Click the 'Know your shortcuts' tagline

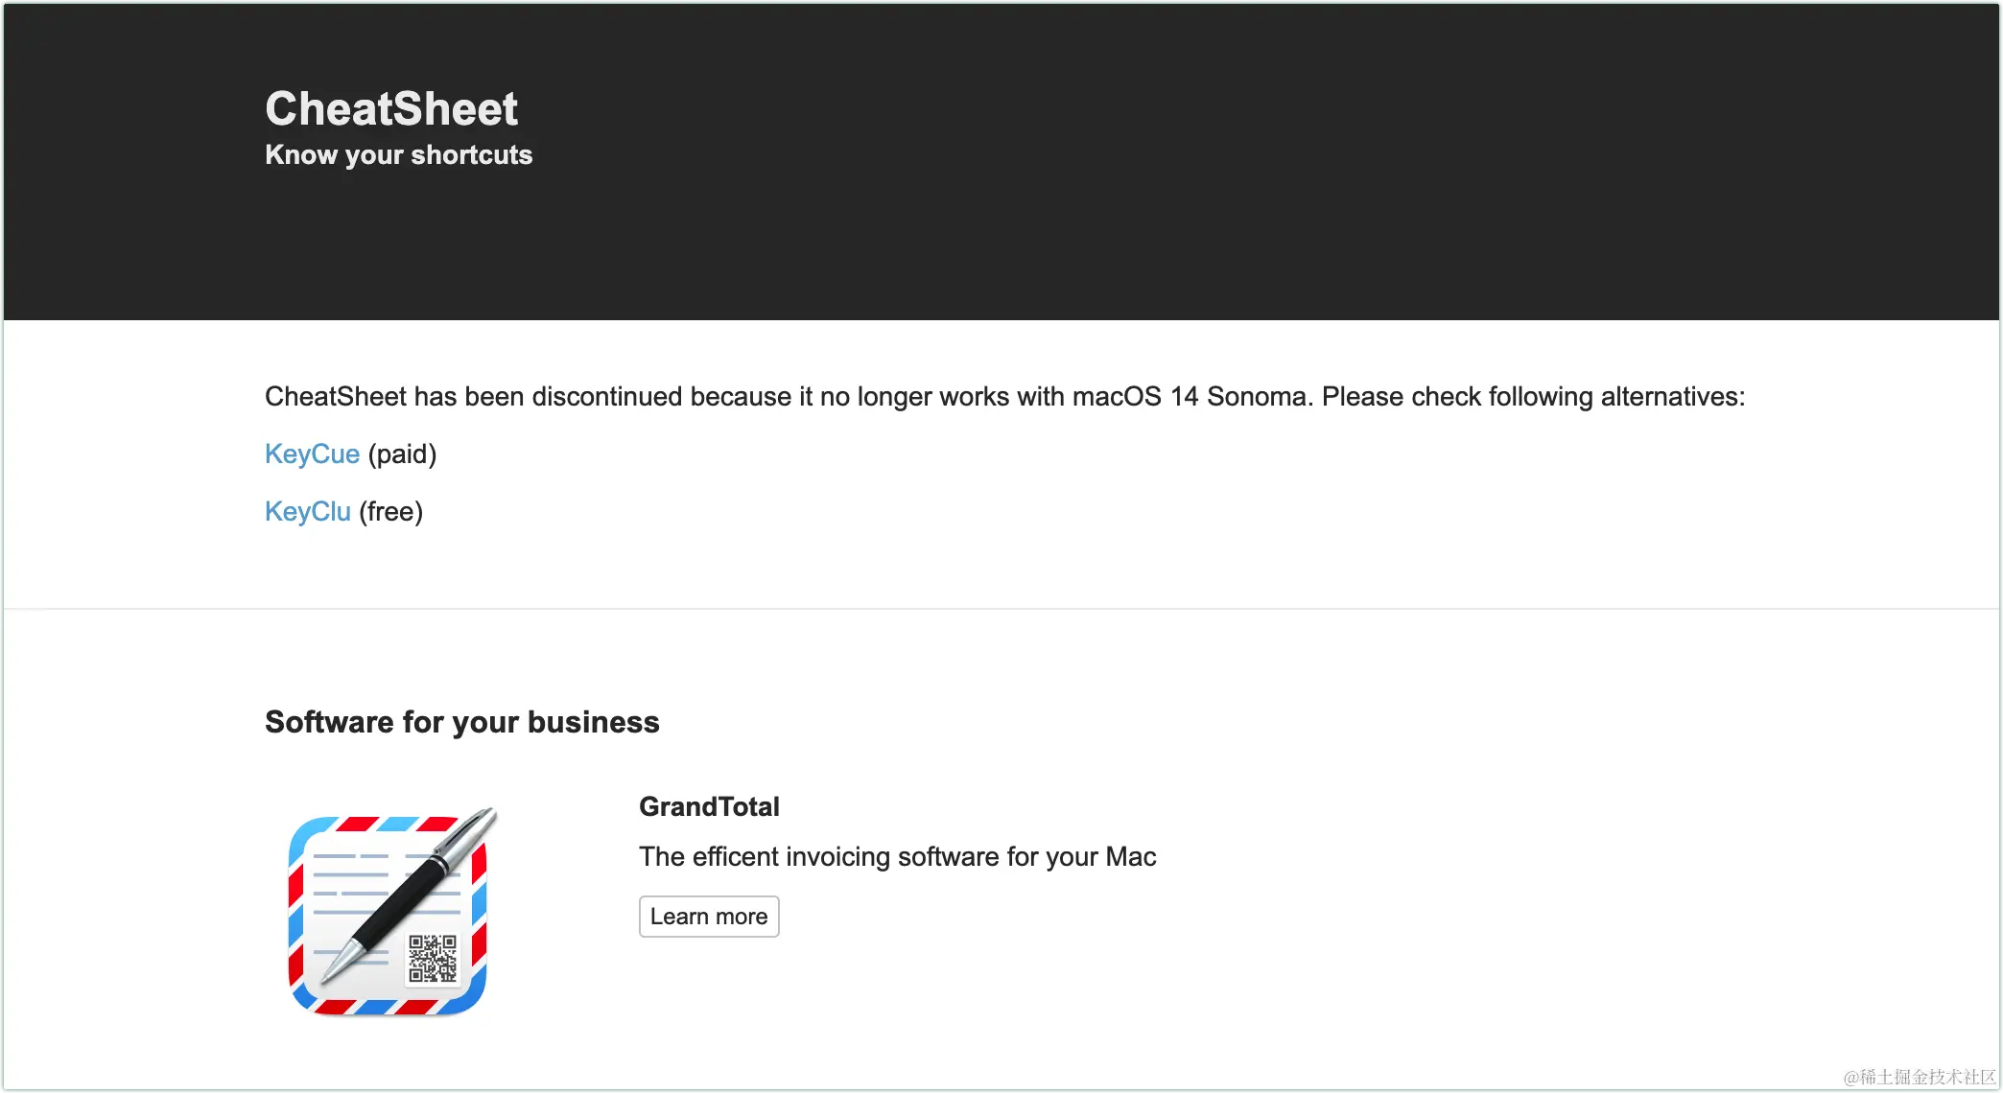(398, 155)
